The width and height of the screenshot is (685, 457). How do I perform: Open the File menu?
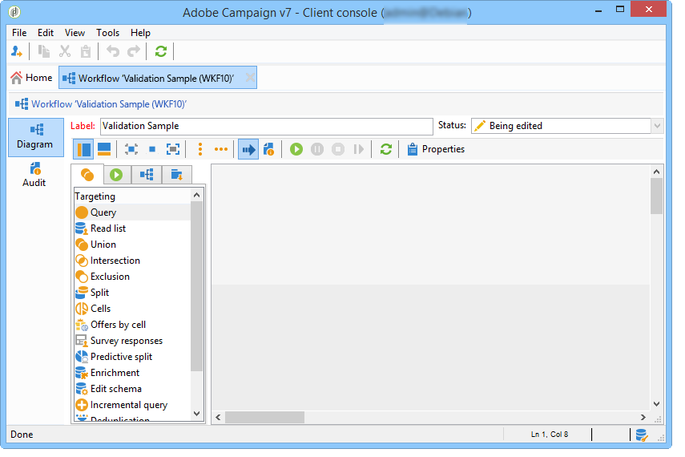click(19, 33)
